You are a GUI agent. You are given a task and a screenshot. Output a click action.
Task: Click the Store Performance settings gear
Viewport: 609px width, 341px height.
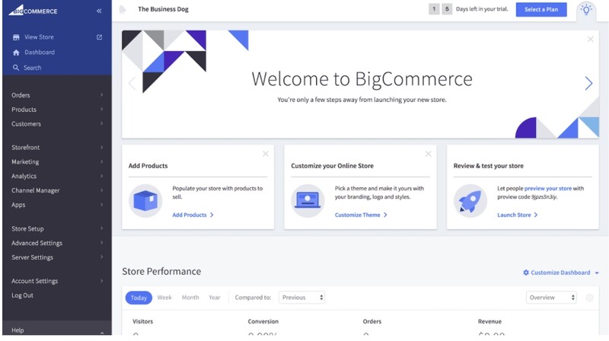coord(589,298)
